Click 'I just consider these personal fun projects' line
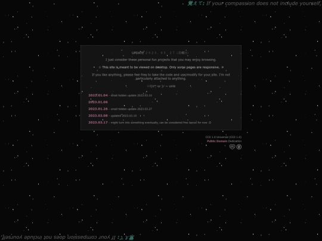 coord(161,60)
